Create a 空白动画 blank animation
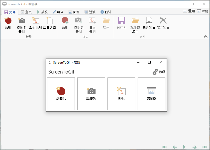Screen dimensions: 210x150 (x=49, y=23)
